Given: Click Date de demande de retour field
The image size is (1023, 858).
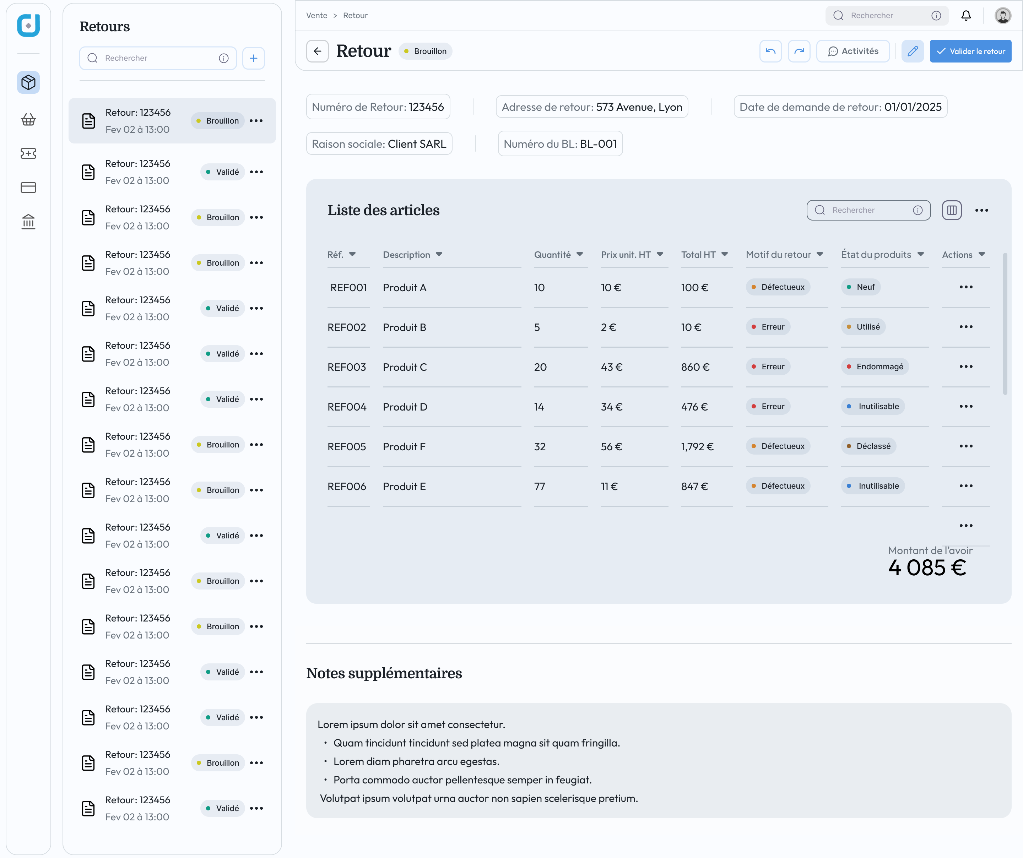Looking at the screenshot, I should 840,107.
